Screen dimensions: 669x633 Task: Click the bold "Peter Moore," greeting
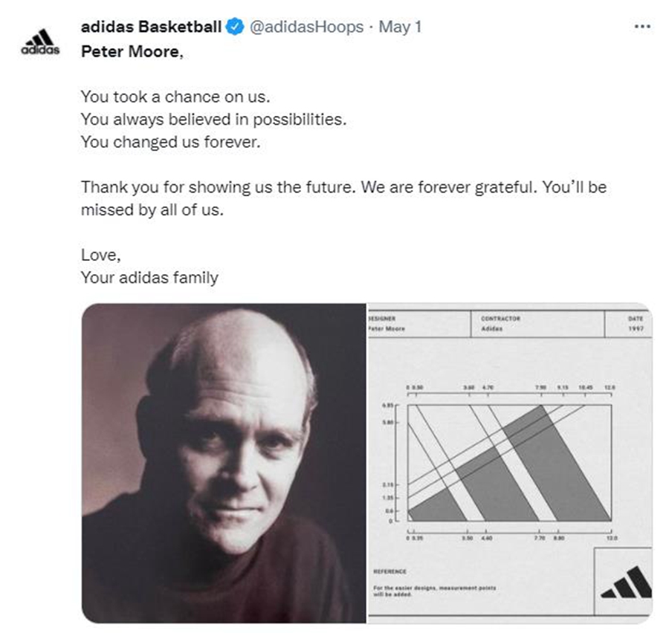click(131, 53)
